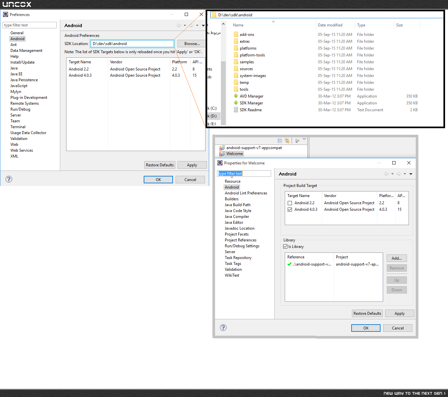Viewport: 448px width, 397px height.
Task: Click the Welcome project icon
Action: 222,154
